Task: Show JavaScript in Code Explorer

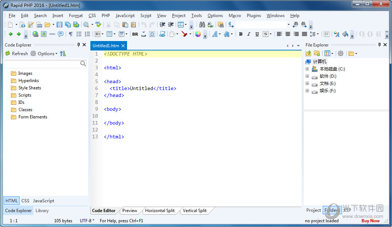Action: pos(44,201)
